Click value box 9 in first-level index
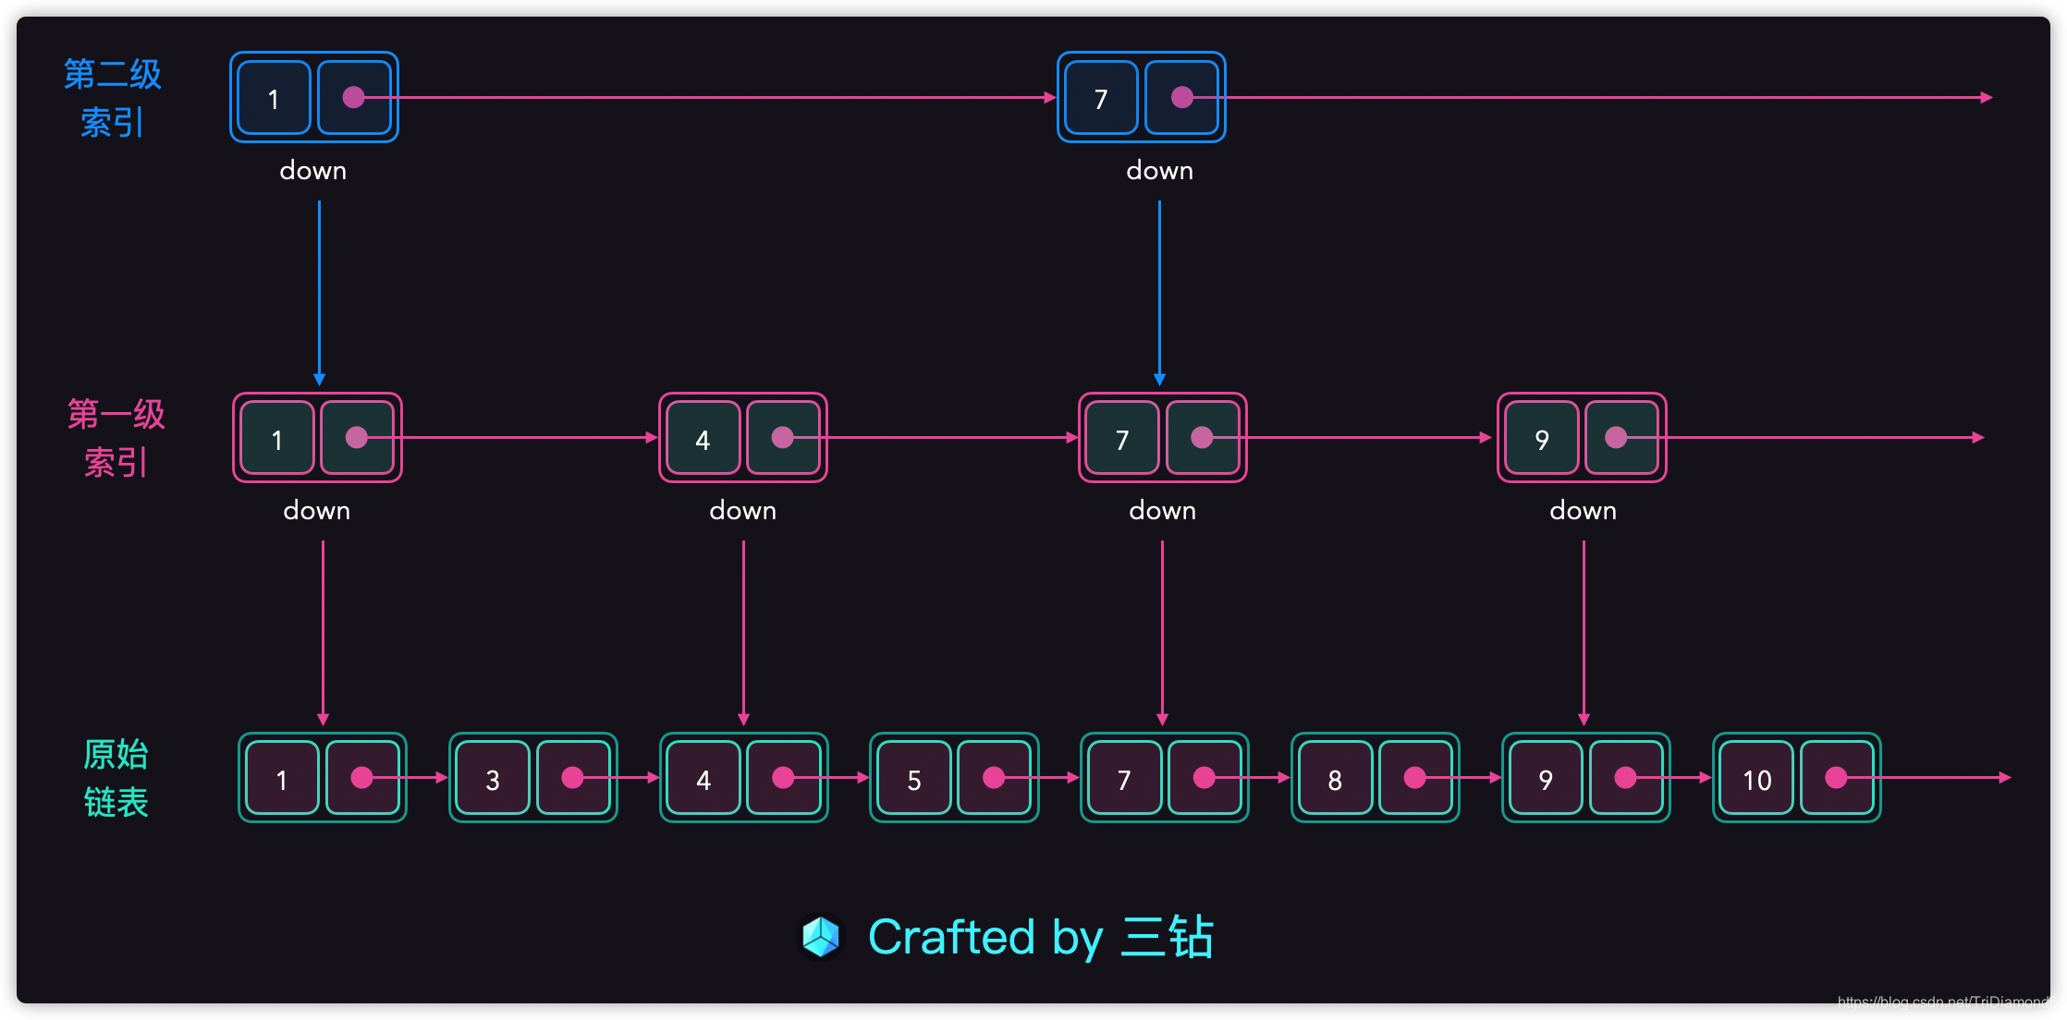This screenshot has width=2067, height=1020. (1541, 439)
